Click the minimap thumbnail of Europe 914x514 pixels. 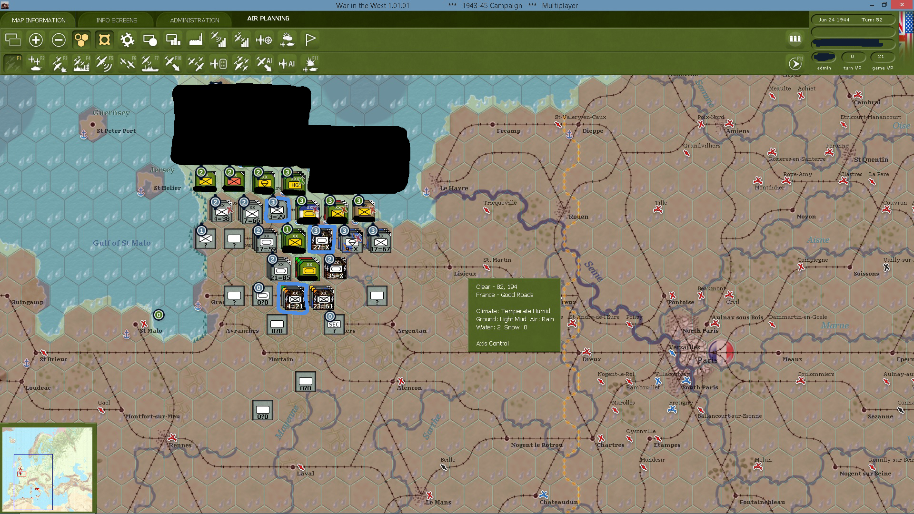click(x=48, y=469)
